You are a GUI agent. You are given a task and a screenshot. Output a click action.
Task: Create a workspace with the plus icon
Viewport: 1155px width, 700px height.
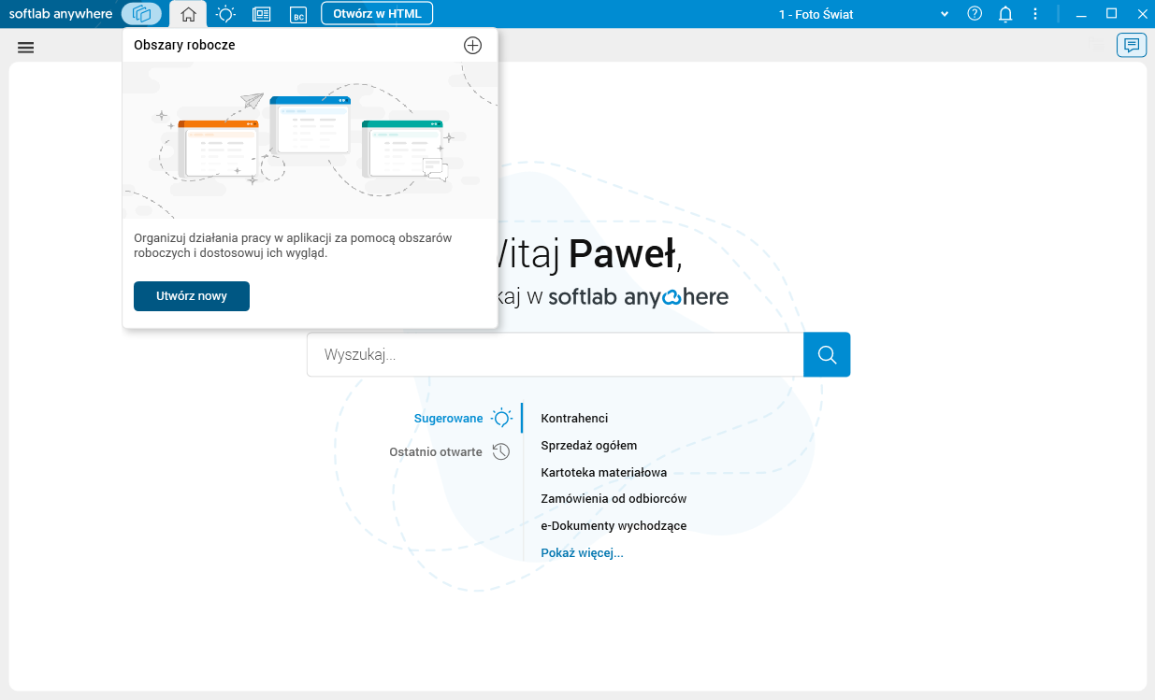click(472, 44)
